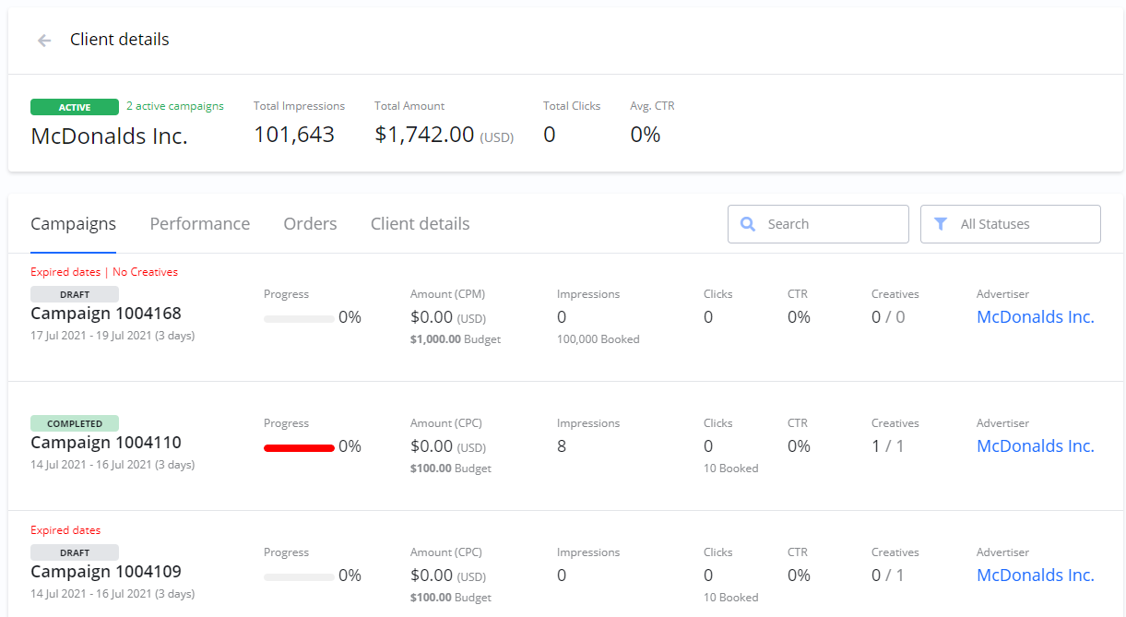Select the Client details tab

click(x=420, y=224)
